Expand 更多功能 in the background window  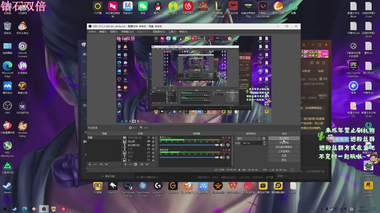click(x=108, y=176)
